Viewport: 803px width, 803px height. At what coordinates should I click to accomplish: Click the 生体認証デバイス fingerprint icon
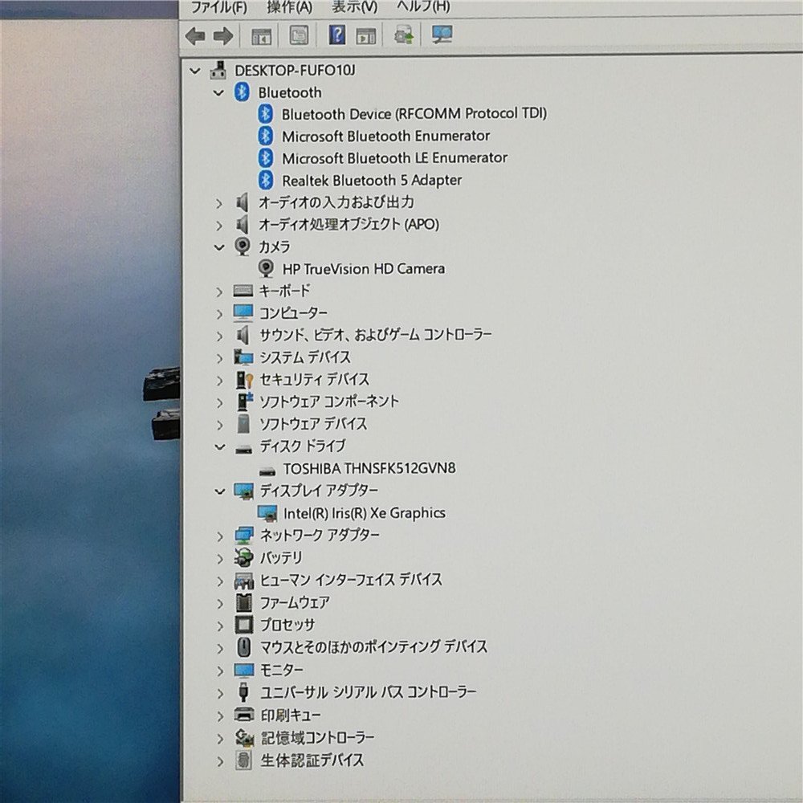(x=244, y=760)
